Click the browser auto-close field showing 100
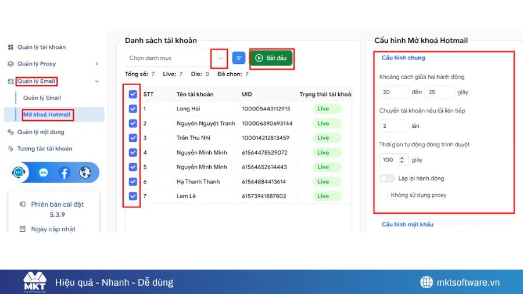The height and width of the screenshot is (294, 523). [393, 160]
